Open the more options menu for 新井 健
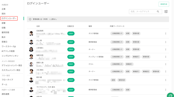Image resolution: width=174 pixels, height=97 pixels. click(x=166, y=80)
